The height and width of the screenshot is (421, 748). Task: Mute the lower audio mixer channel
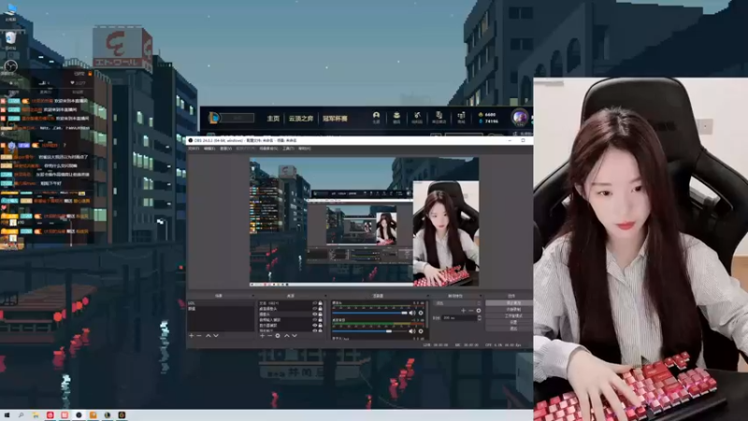pyautogui.click(x=411, y=331)
